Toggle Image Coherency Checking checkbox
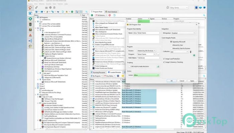This screenshot has width=234, height=133. 164,62
